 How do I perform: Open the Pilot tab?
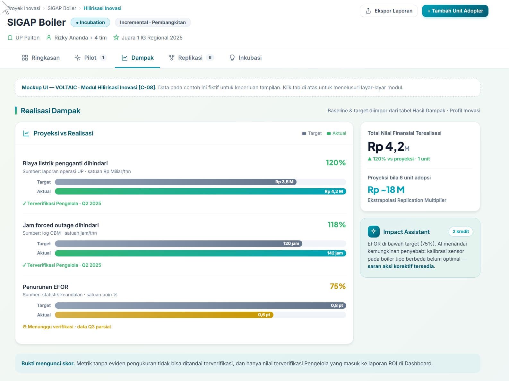pos(90,58)
